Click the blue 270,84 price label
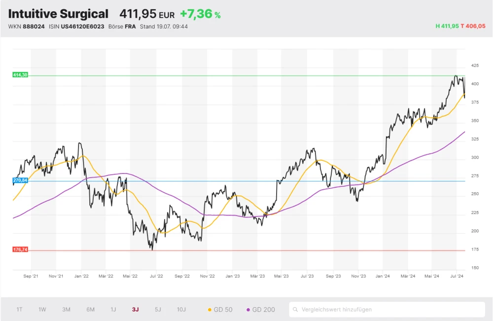 [20, 181]
